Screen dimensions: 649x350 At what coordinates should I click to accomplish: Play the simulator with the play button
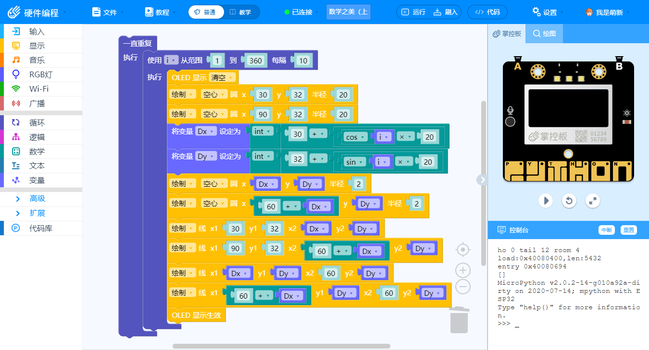[x=545, y=200]
